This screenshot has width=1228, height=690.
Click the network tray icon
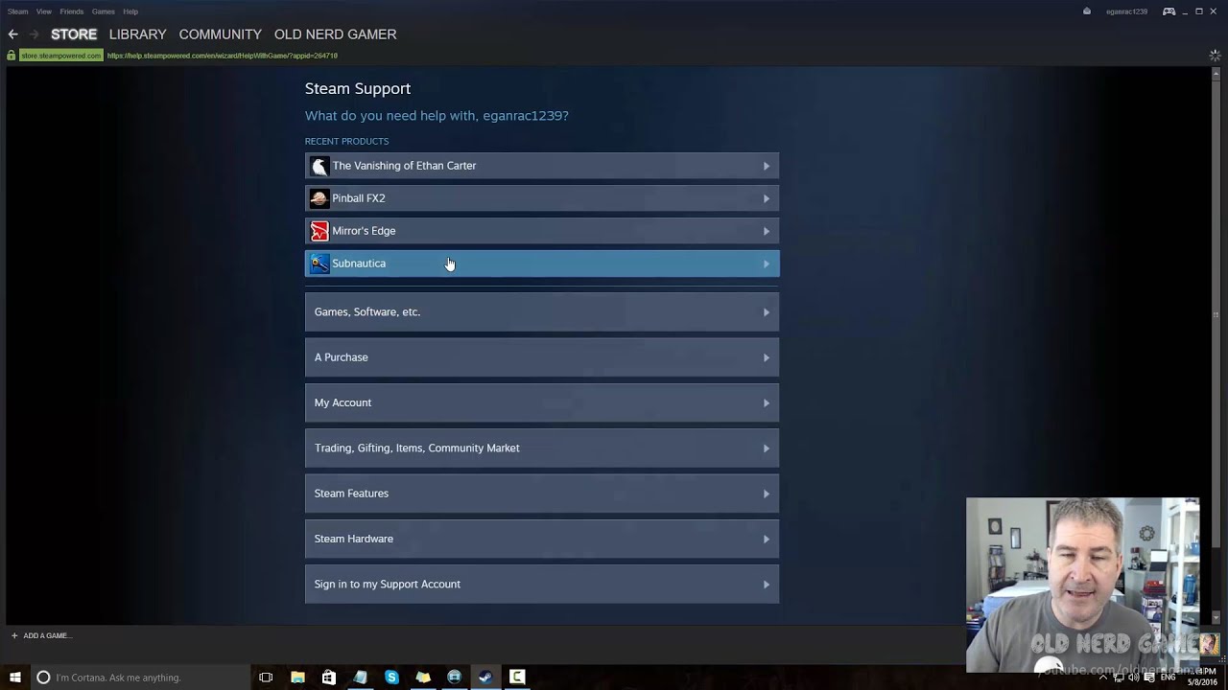(1119, 678)
